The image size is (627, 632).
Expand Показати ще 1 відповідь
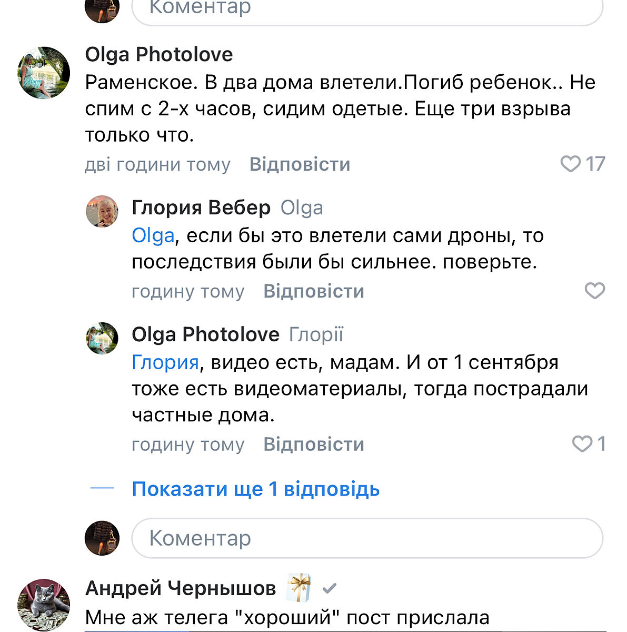pos(255,489)
